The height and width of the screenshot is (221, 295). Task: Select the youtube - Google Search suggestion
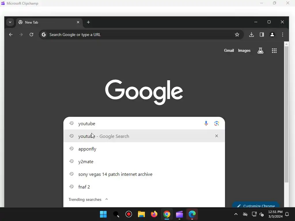[144, 136]
